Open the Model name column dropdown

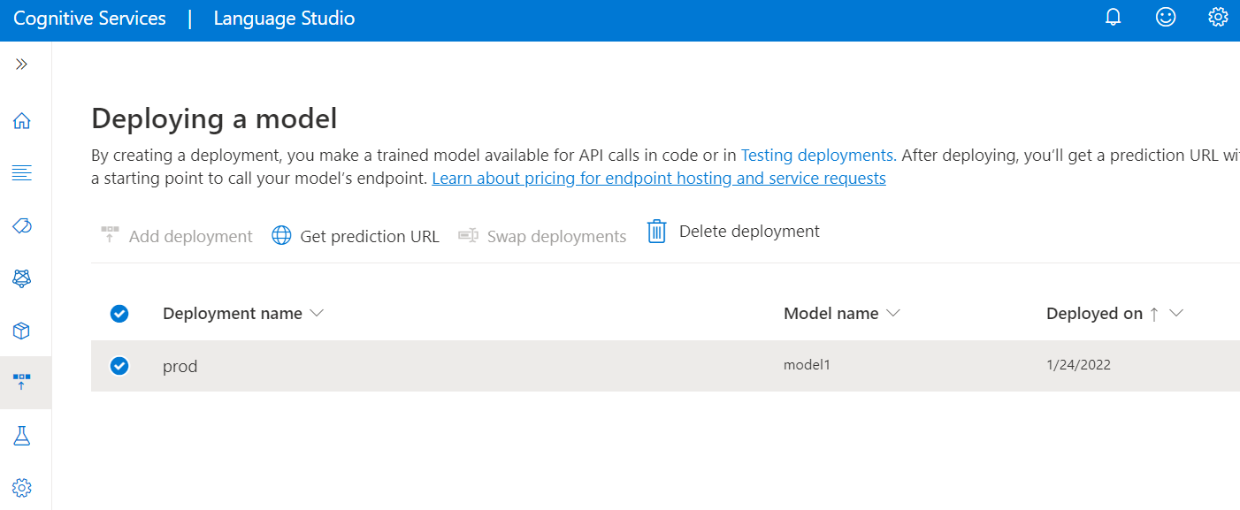pos(893,314)
